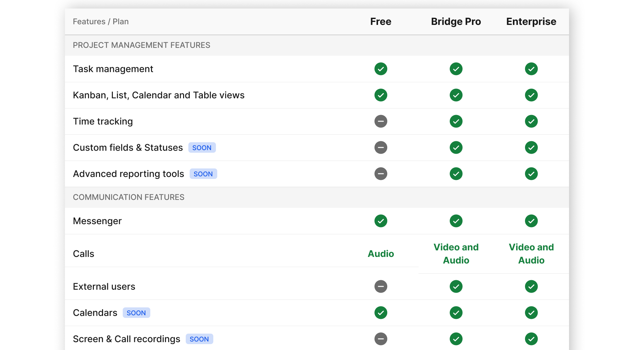Click the COMMUNICATION FEATURES section header

point(129,197)
